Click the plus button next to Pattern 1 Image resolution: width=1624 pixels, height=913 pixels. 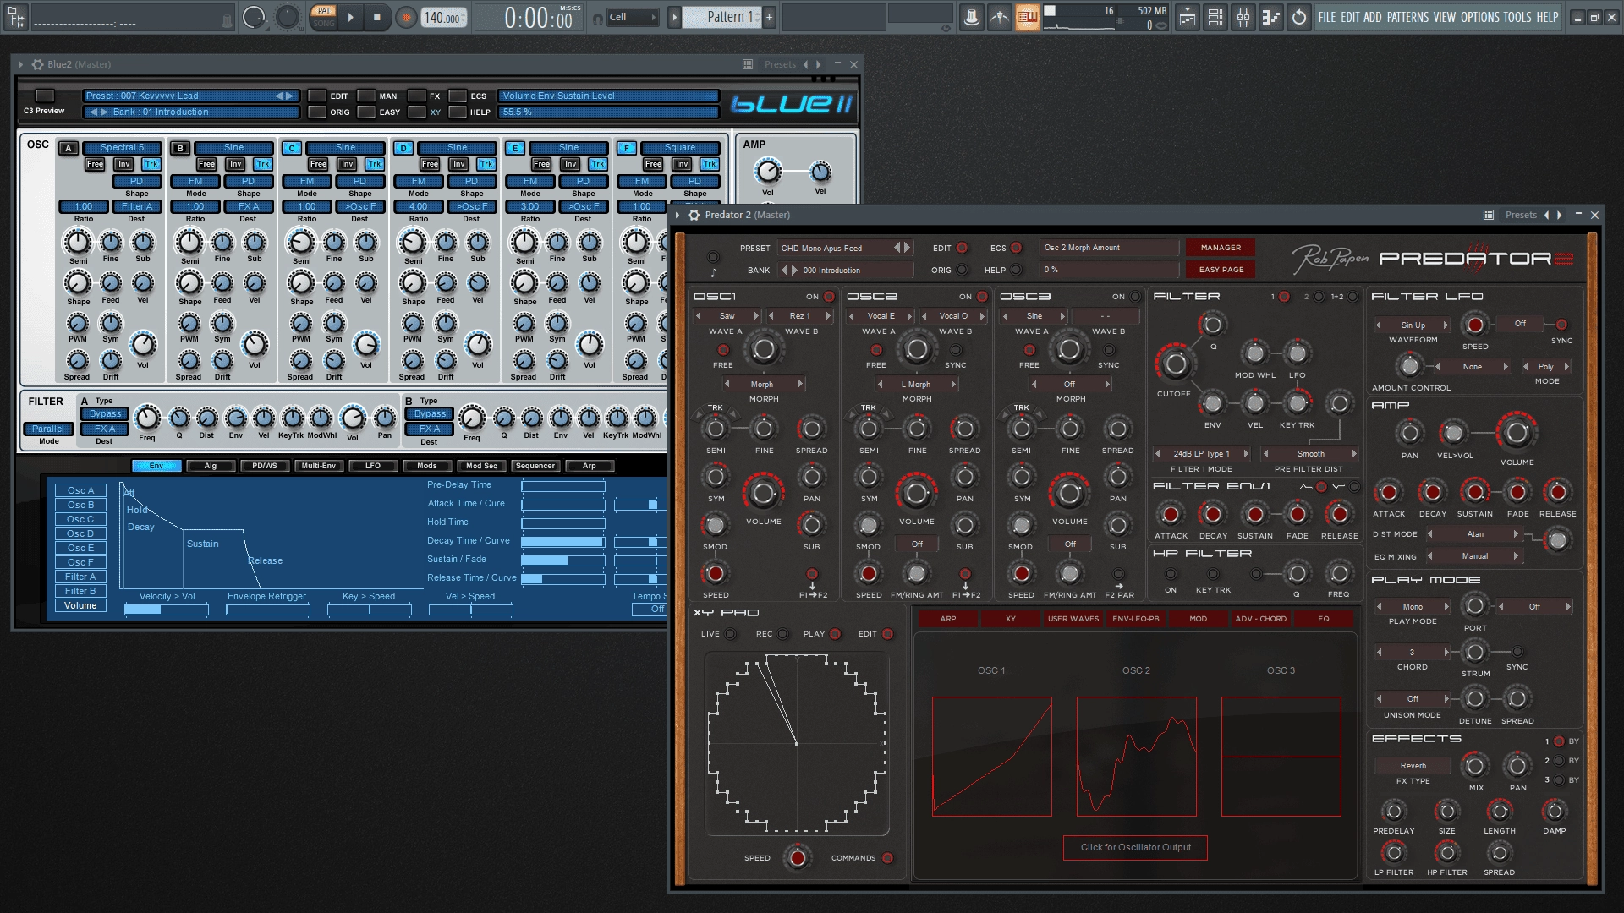770,17
